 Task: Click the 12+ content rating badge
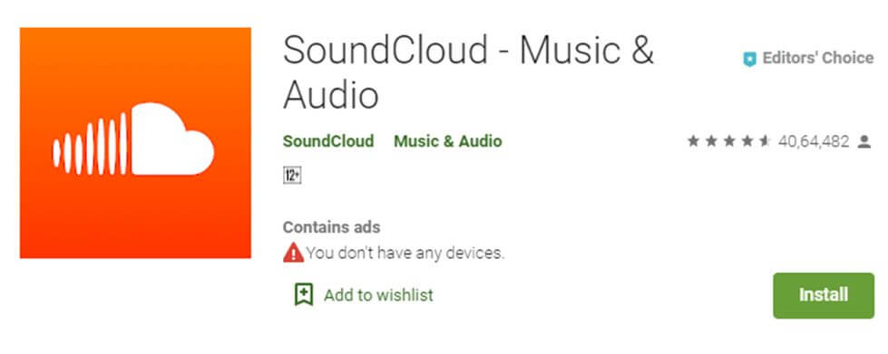tap(292, 176)
